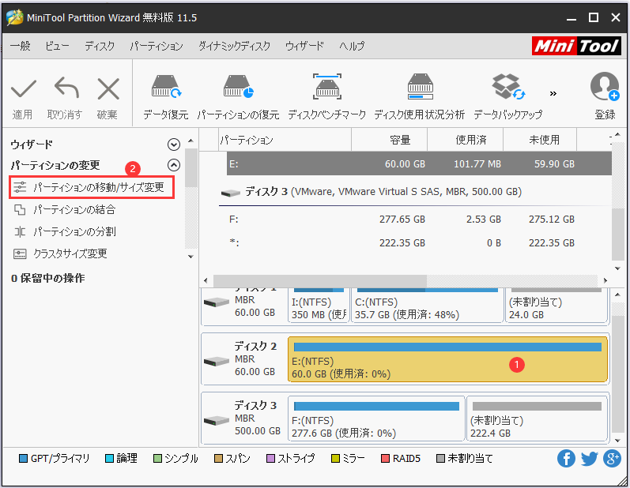This screenshot has height=488, width=630.
Task: Select Move/Resize Partition (パーティションの移動/サイズ変更)
Action: click(92, 187)
